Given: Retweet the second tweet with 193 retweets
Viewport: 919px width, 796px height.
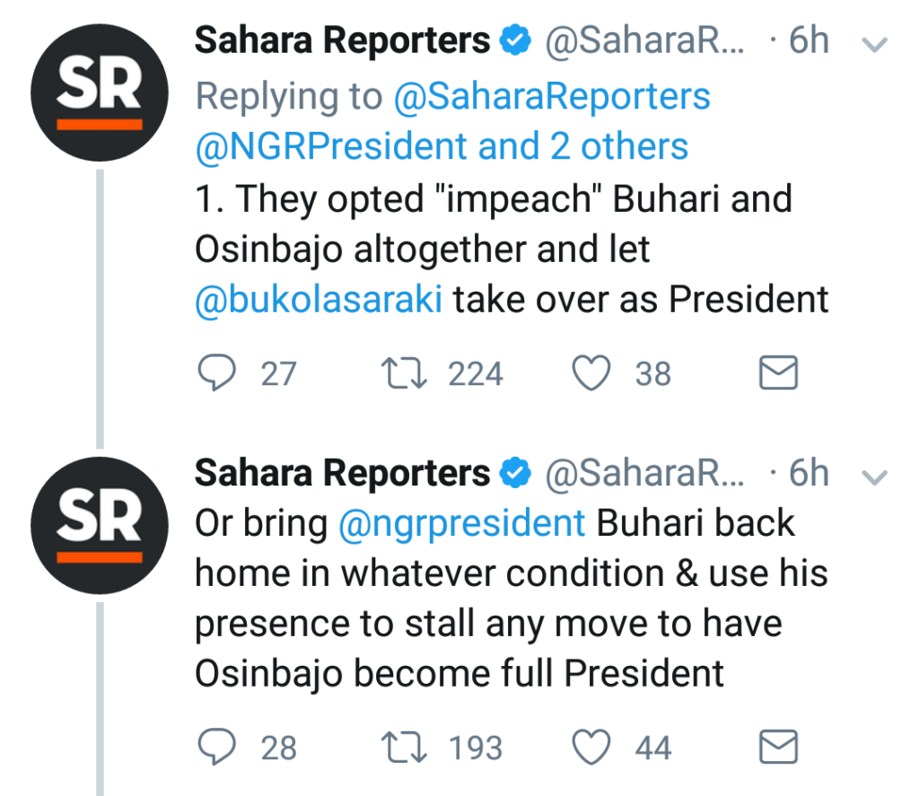Looking at the screenshot, I should (404, 748).
